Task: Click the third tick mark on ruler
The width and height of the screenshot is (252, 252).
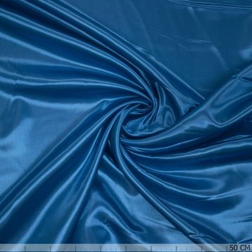Action: 76,248
